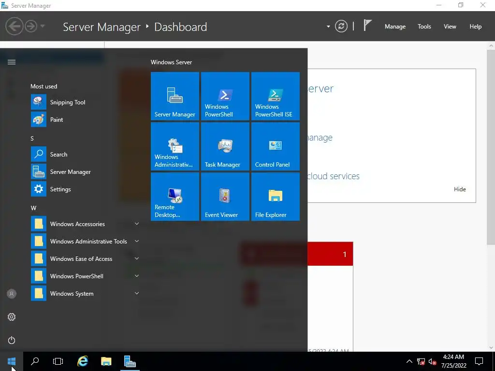Open Server Manager in the app list
The image size is (495, 371).
pyautogui.click(x=85, y=171)
